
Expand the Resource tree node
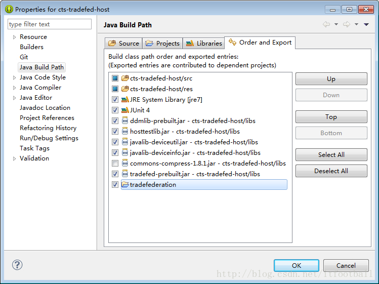(x=14, y=37)
